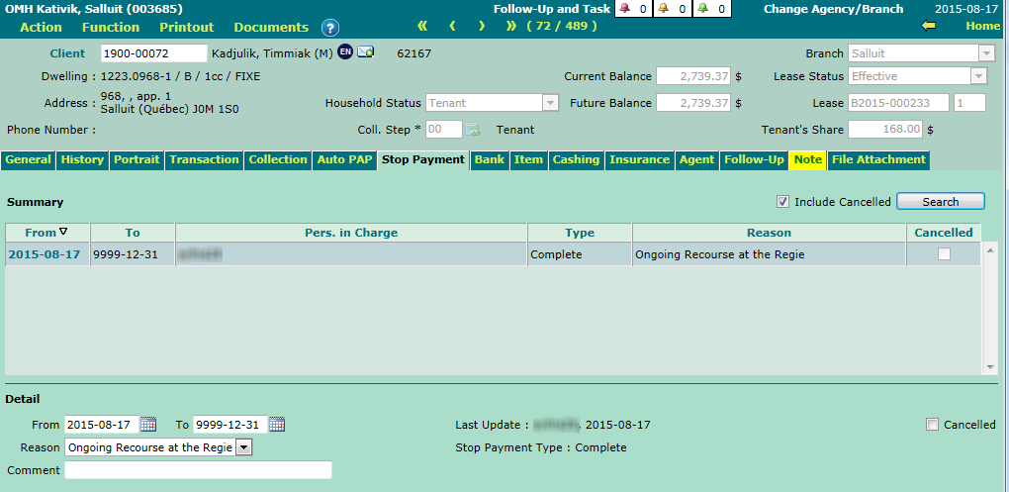This screenshot has width=1009, height=492.
Task: Open the From date calendar picker
Action: point(148,425)
